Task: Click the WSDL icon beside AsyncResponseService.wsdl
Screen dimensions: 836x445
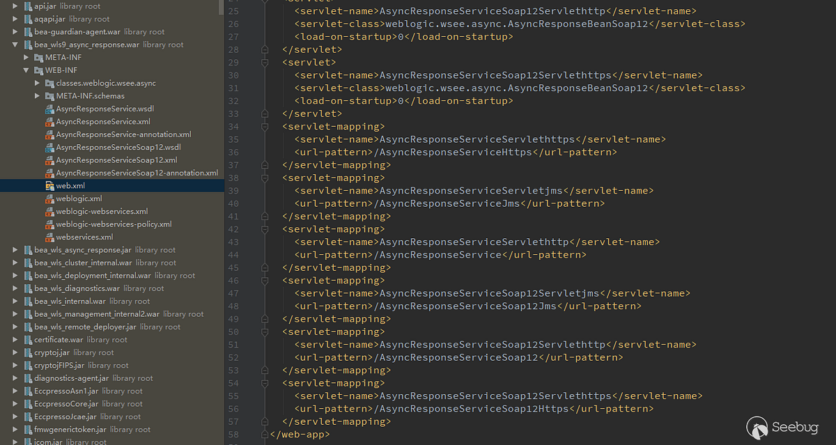Action: [x=49, y=109]
